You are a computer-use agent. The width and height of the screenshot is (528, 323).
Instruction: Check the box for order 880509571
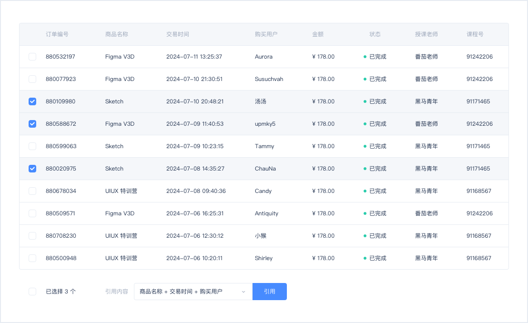coord(32,213)
